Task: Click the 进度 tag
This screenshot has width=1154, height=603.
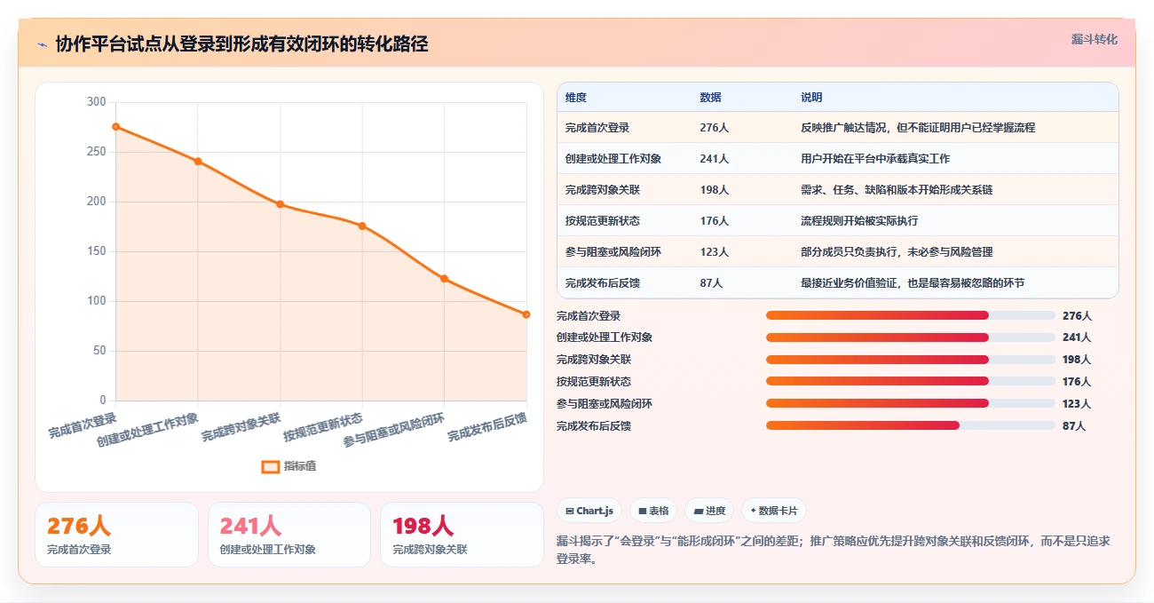Action: point(709,511)
